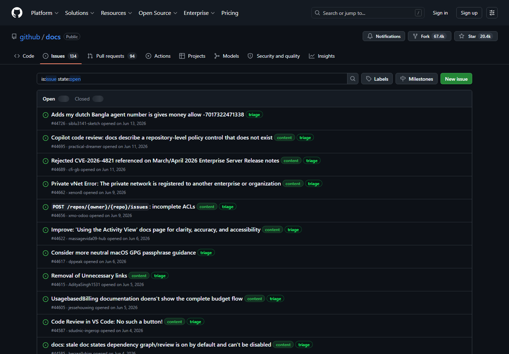
Task: Click the triage label on 'macOS GPG passphrase' issue
Action: coord(206,253)
